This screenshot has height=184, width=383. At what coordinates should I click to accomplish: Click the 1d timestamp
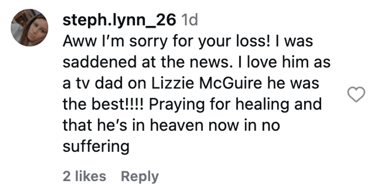(x=190, y=21)
